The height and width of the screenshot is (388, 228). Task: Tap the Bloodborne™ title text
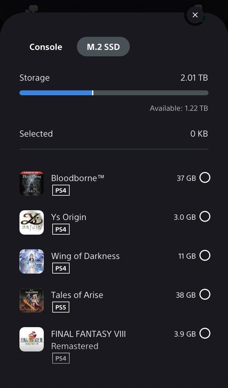[78, 178]
